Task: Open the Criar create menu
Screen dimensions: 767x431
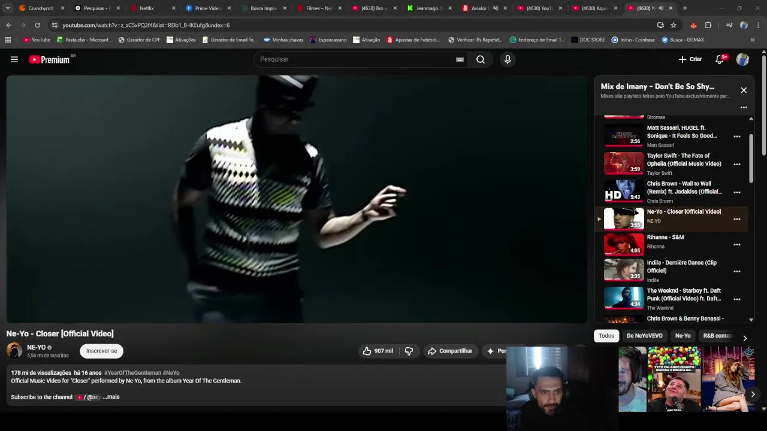Action: coord(690,59)
